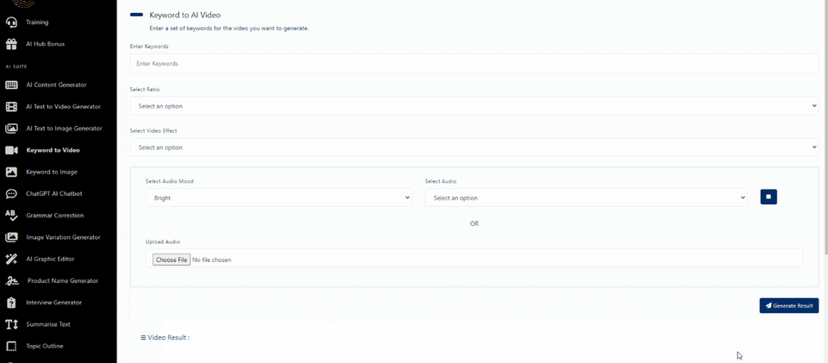Viewport: 828px width, 363px height.
Task: Open Keyword to Image menu item
Action: pos(52,172)
